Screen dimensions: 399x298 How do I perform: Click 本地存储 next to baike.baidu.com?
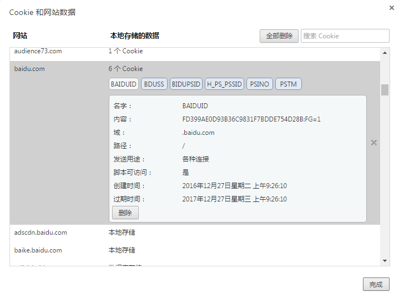(122, 250)
